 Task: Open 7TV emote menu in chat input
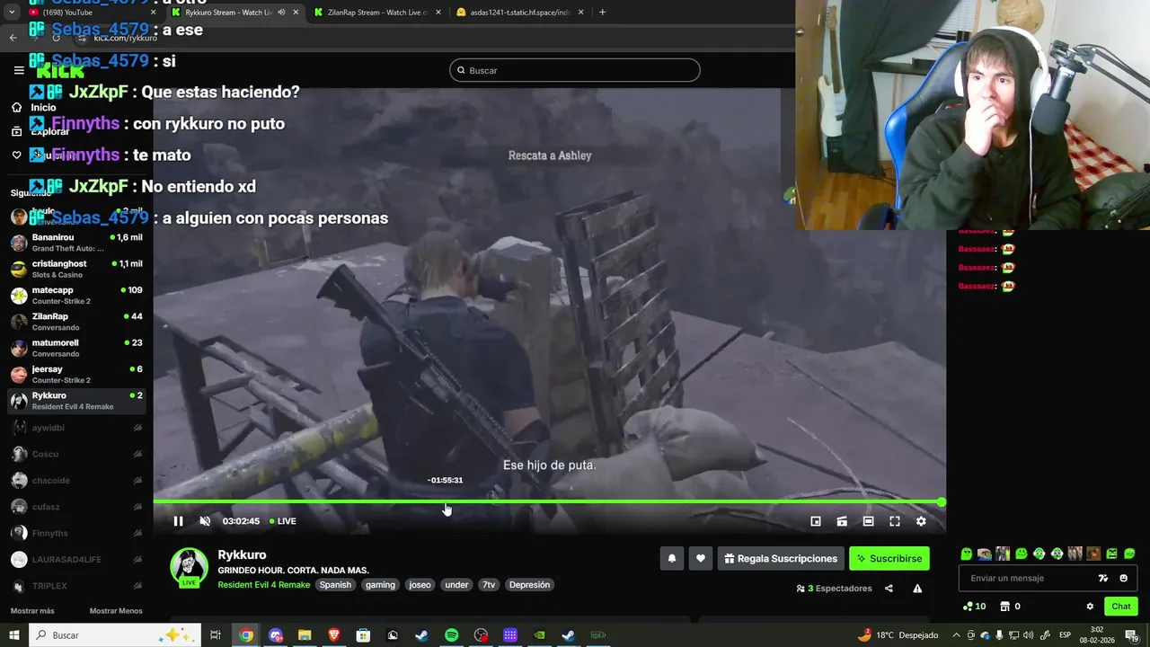(x=1103, y=579)
